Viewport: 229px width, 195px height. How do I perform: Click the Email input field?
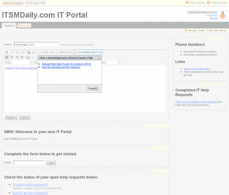[29, 162]
